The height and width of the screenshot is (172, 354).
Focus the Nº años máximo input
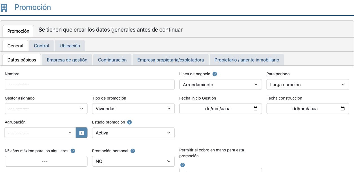click(x=46, y=161)
